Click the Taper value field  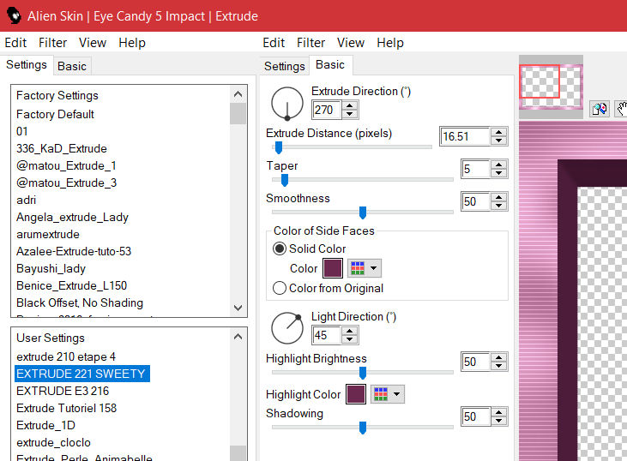(475, 169)
